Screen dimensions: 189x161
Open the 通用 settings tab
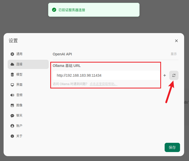(x=28, y=54)
